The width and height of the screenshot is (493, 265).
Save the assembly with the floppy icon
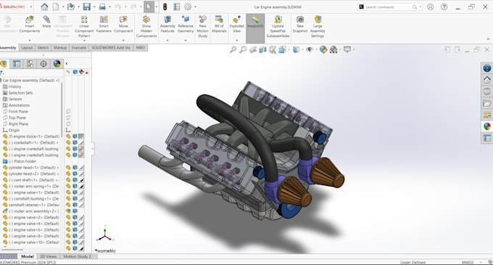pyautogui.click(x=86, y=7)
